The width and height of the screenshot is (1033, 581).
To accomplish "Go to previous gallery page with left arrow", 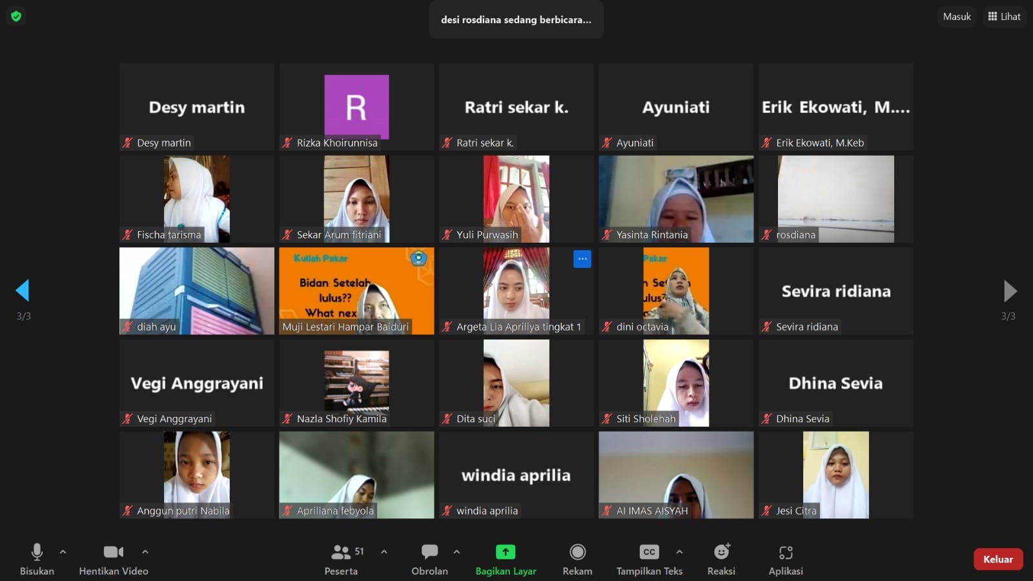I will 23,291.
